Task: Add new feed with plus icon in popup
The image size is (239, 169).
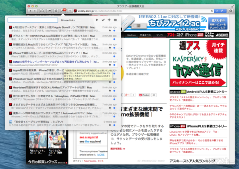Action: [109, 19]
